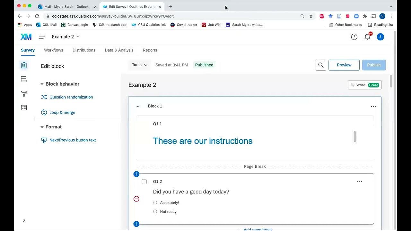Bookmark page with star icon

coord(311,16)
